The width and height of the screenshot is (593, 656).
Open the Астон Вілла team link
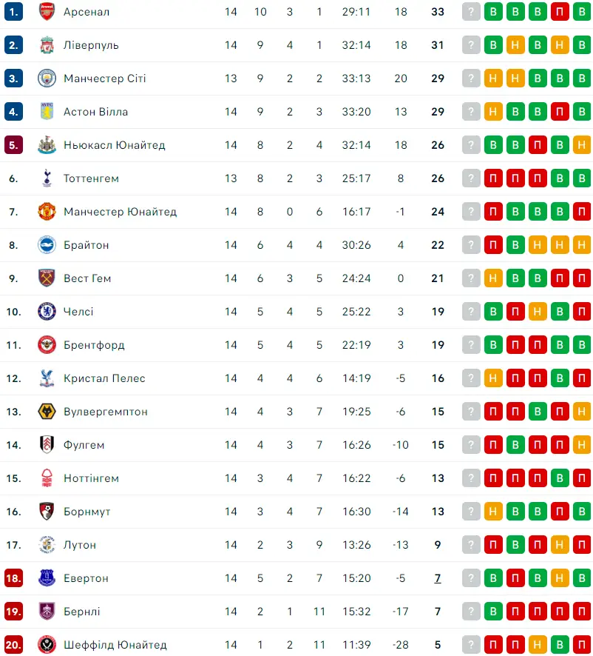coord(95,112)
